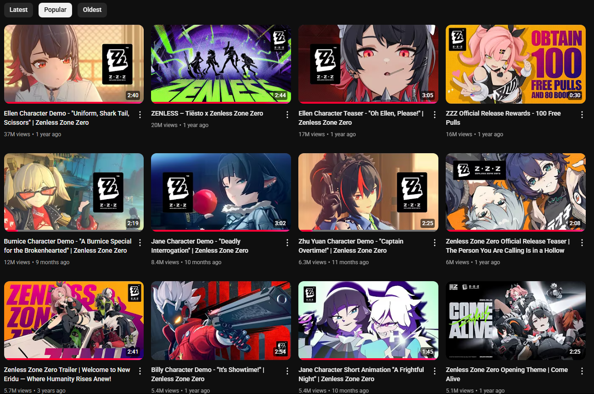This screenshot has width=594, height=394.
Task: Play the Billy Character Demo thumbnail
Action: (221, 320)
